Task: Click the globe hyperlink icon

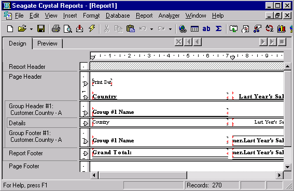Action: [x=183, y=29]
